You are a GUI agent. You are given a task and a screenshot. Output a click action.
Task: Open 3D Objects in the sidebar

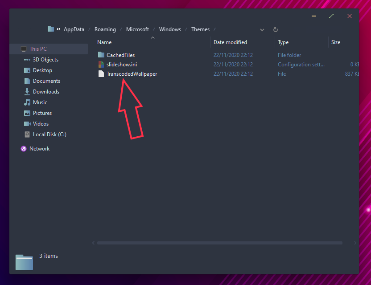point(45,60)
